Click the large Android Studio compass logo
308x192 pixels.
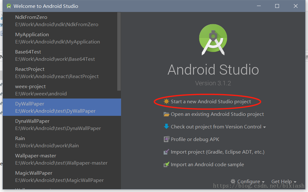tap(213, 40)
